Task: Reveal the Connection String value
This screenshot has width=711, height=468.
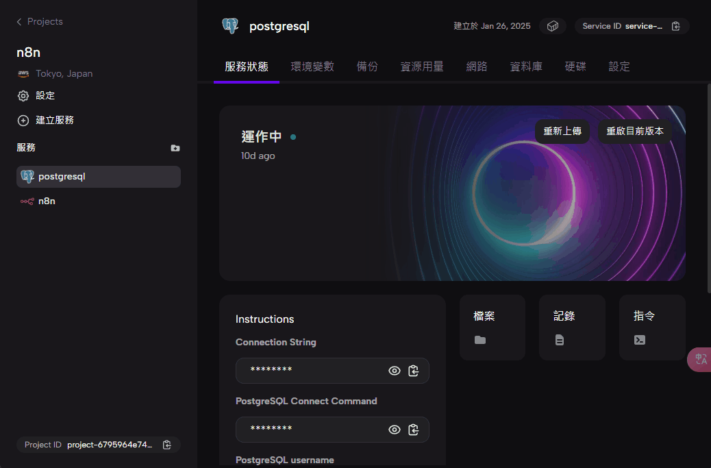Action: (x=395, y=371)
